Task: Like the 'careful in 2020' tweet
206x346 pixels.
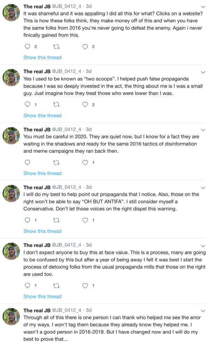Action: pos(85,163)
